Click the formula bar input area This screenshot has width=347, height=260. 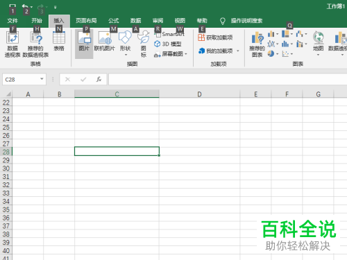pyautogui.click(x=228, y=80)
